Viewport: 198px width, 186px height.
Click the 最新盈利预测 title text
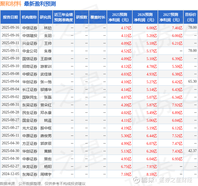[x=40, y=4]
